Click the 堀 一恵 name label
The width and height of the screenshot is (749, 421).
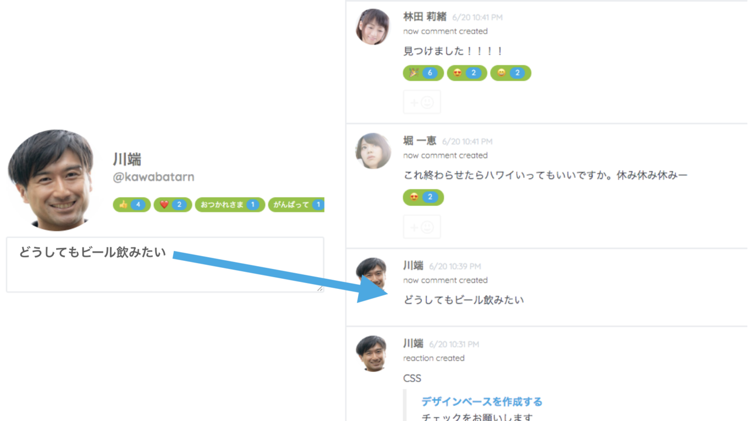click(x=420, y=141)
